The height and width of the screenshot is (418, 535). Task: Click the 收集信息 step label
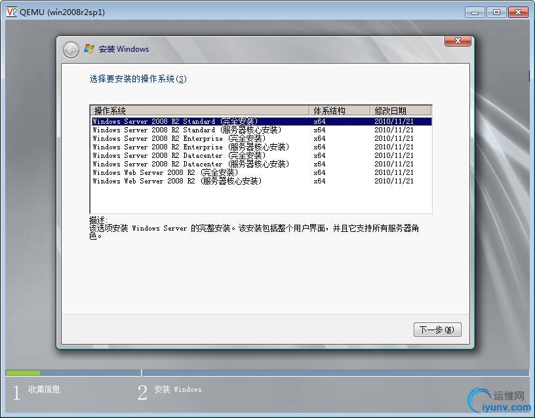pos(45,389)
